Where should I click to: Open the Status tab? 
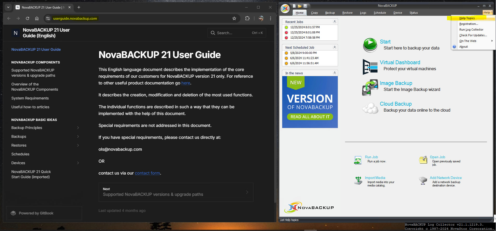coord(414,13)
